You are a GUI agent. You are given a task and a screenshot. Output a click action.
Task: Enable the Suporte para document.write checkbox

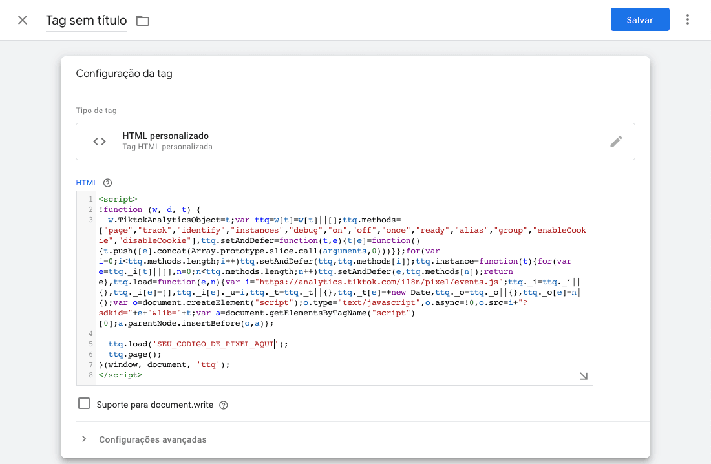pos(84,404)
